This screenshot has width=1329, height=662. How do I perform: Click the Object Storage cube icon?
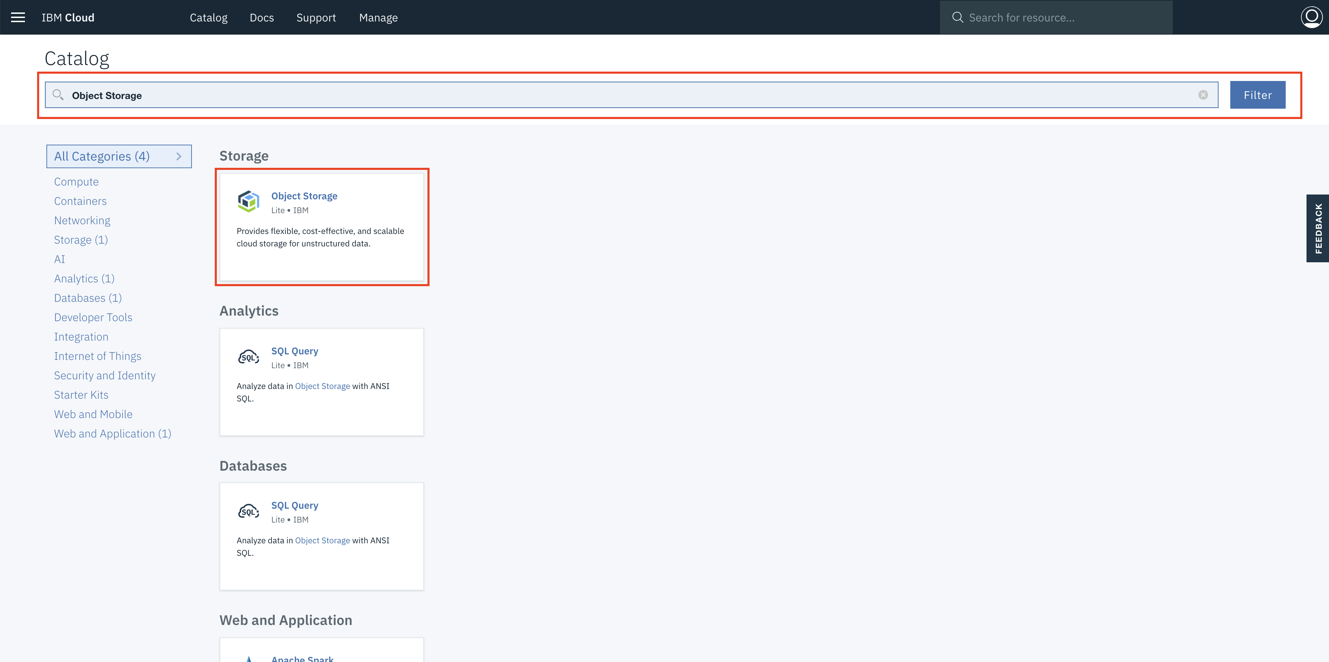pyautogui.click(x=248, y=202)
